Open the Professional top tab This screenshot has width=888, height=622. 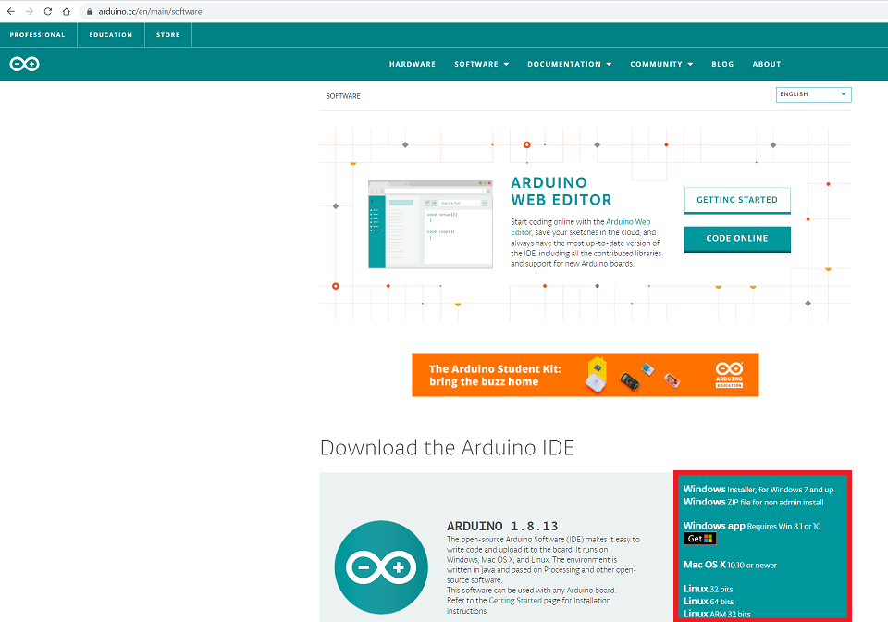click(x=37, y=34)
